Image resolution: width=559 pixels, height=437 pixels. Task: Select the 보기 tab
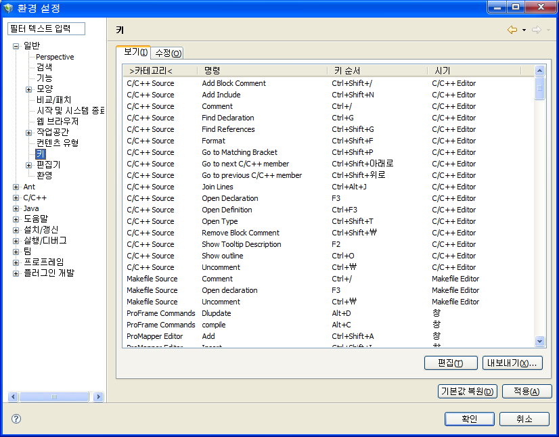point(135,53)
